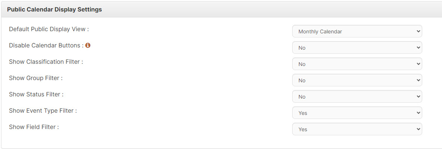Screen dimensions: 442x149
Task: Click the Disable Calendar Buttons label text
Action: tap(46, 46)
